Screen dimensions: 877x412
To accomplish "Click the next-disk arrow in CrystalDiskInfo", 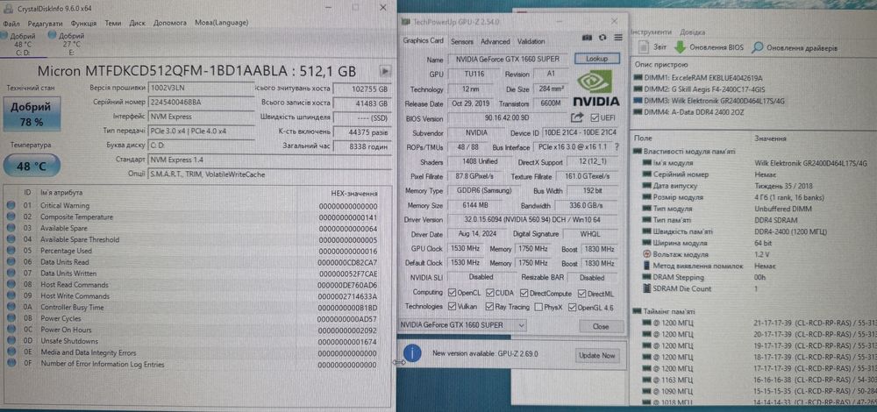I will (x=385, y=72).
